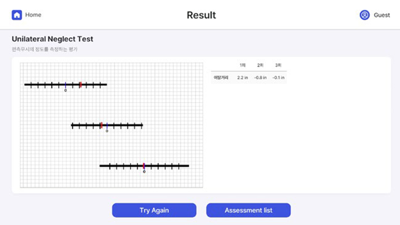
Task: Click the Guest account label
Action: point(382,15)
